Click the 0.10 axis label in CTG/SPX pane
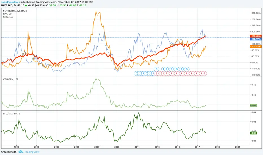 (x=254, y=95)
